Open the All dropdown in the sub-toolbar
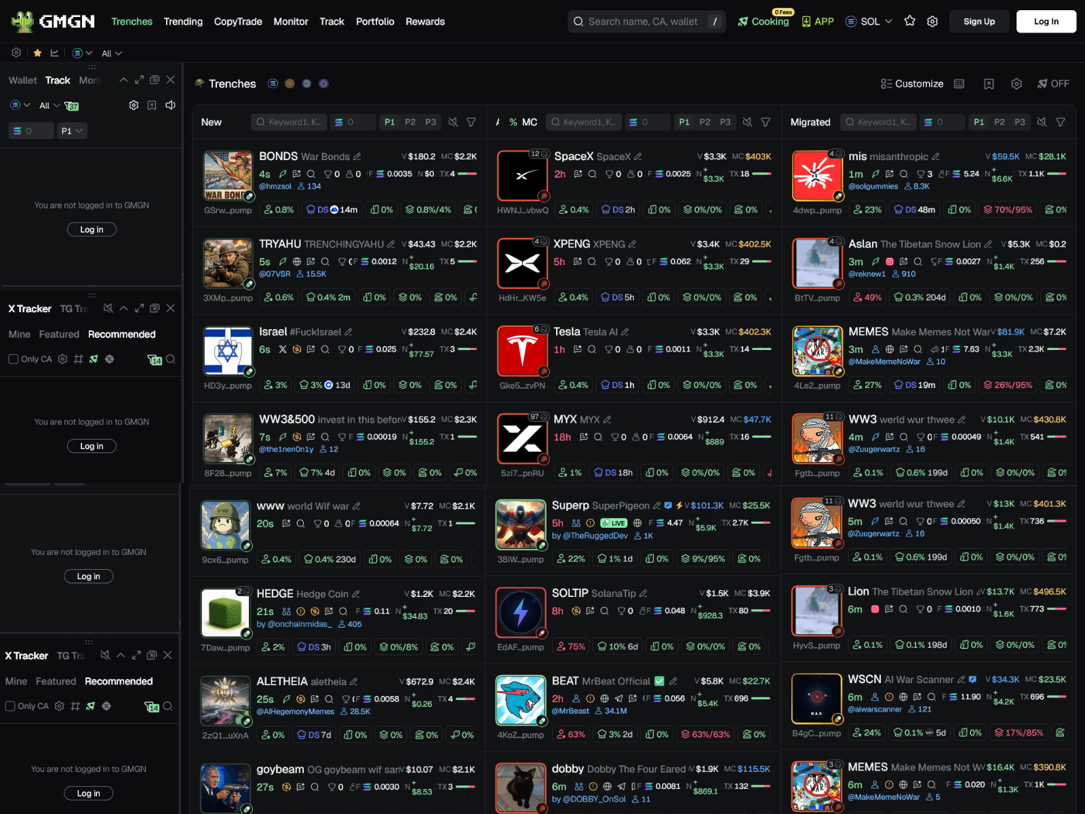1085x814 pixels. click(112, 54)
